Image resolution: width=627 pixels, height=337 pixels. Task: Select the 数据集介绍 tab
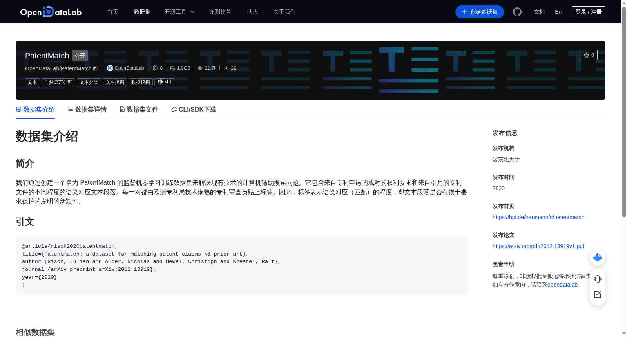click(35, 110)
